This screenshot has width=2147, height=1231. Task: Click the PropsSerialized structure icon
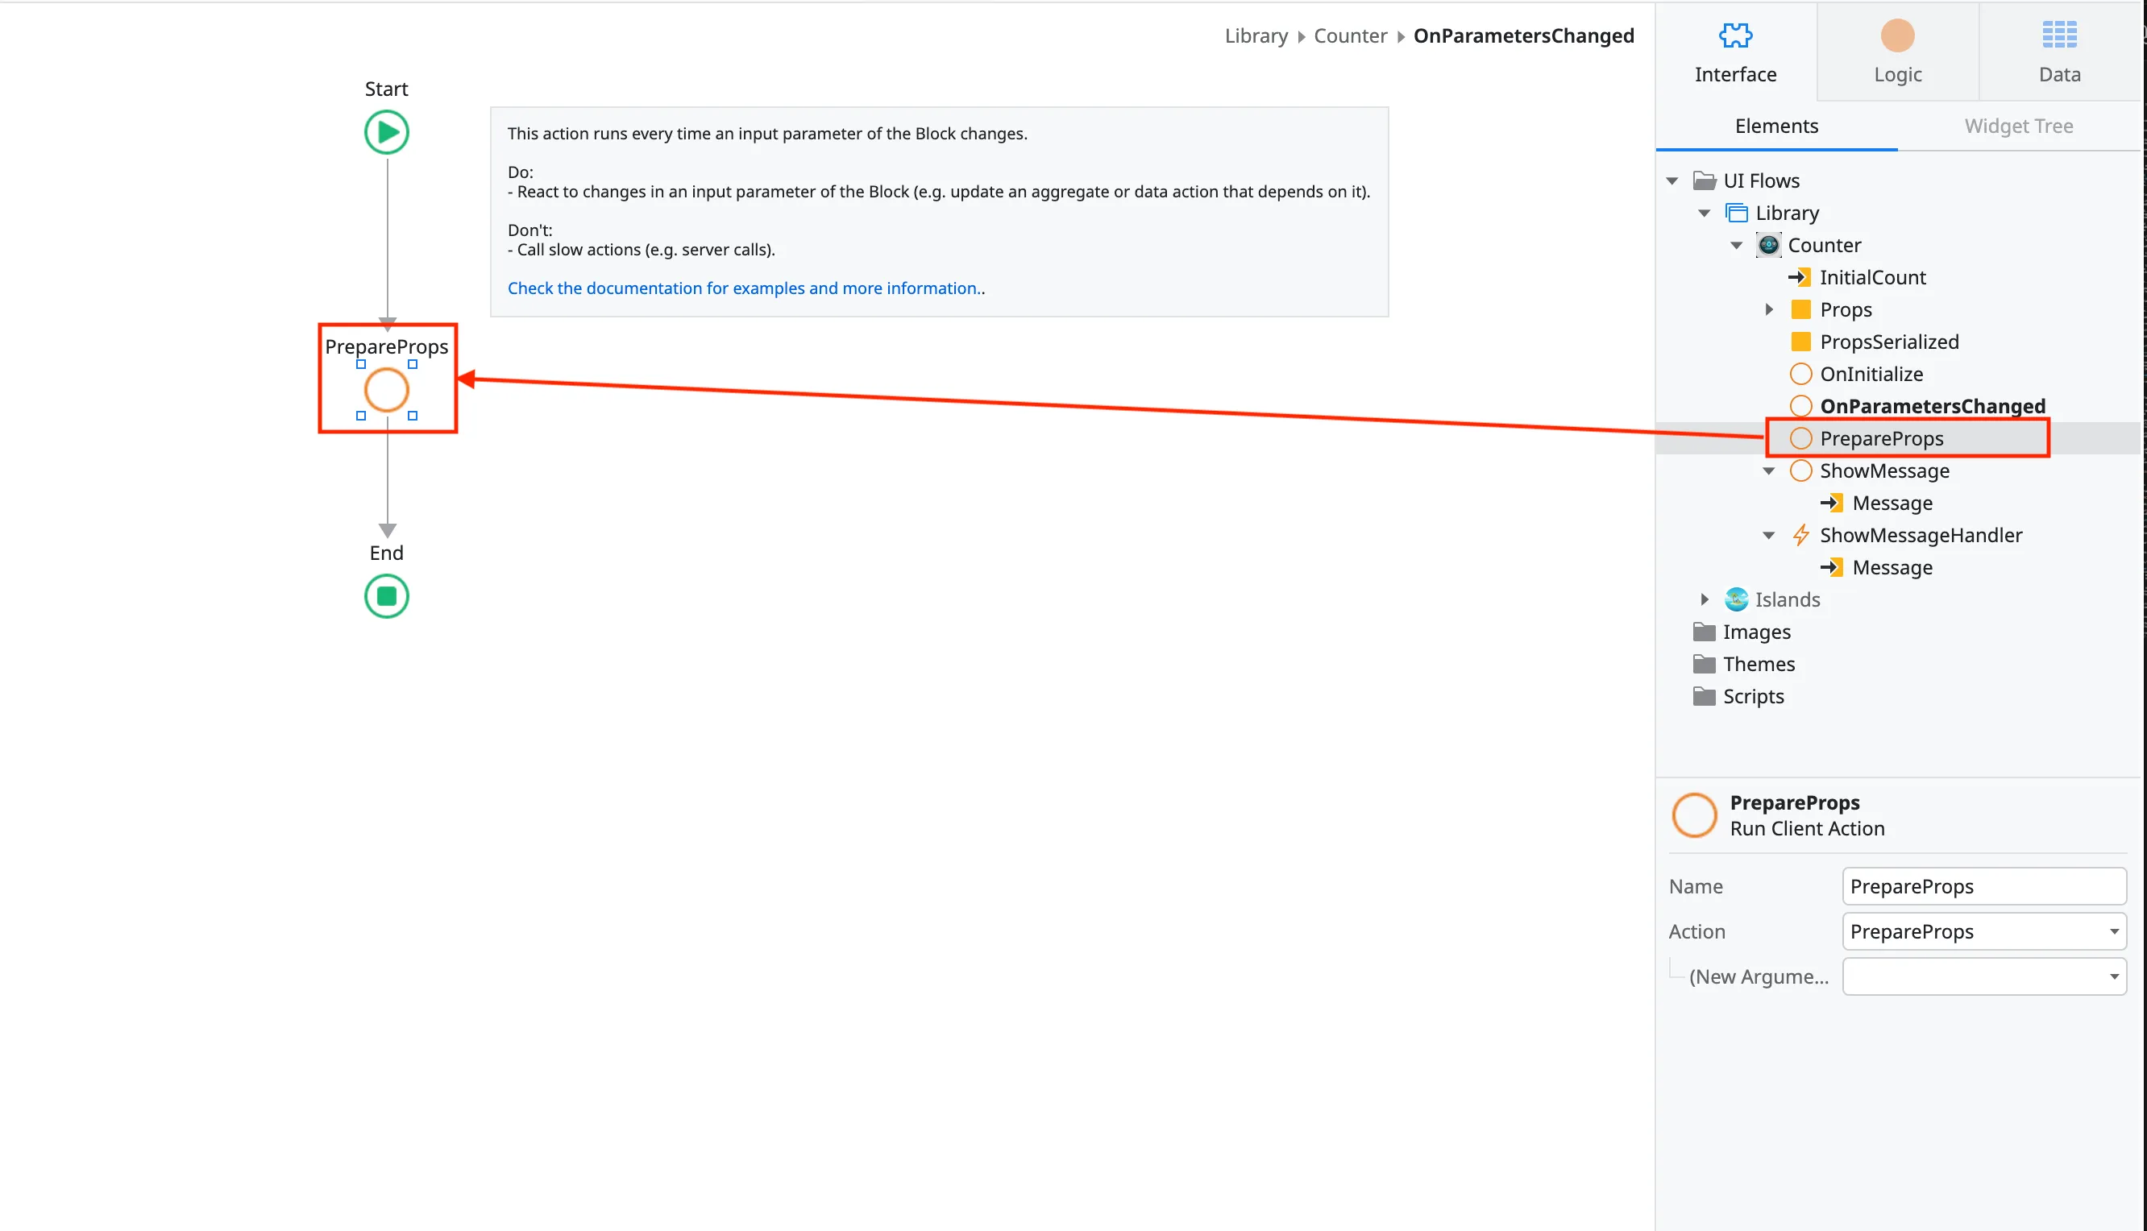click(1800, 342)
